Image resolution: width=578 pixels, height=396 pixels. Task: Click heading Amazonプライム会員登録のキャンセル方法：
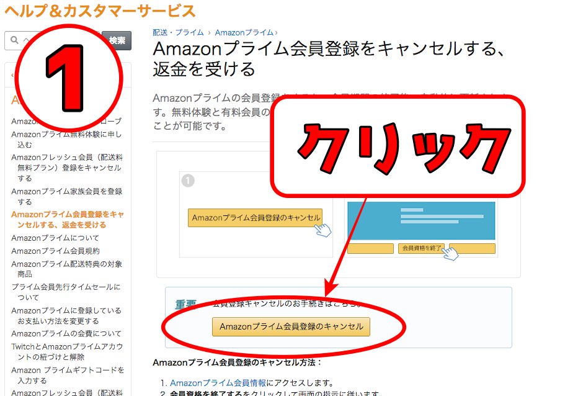tap(238, 362)
